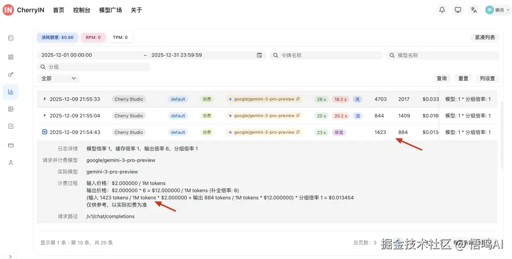
Task: Click the 非流 tag in 21:54:43 row
Action: click(x=338, y=132)
